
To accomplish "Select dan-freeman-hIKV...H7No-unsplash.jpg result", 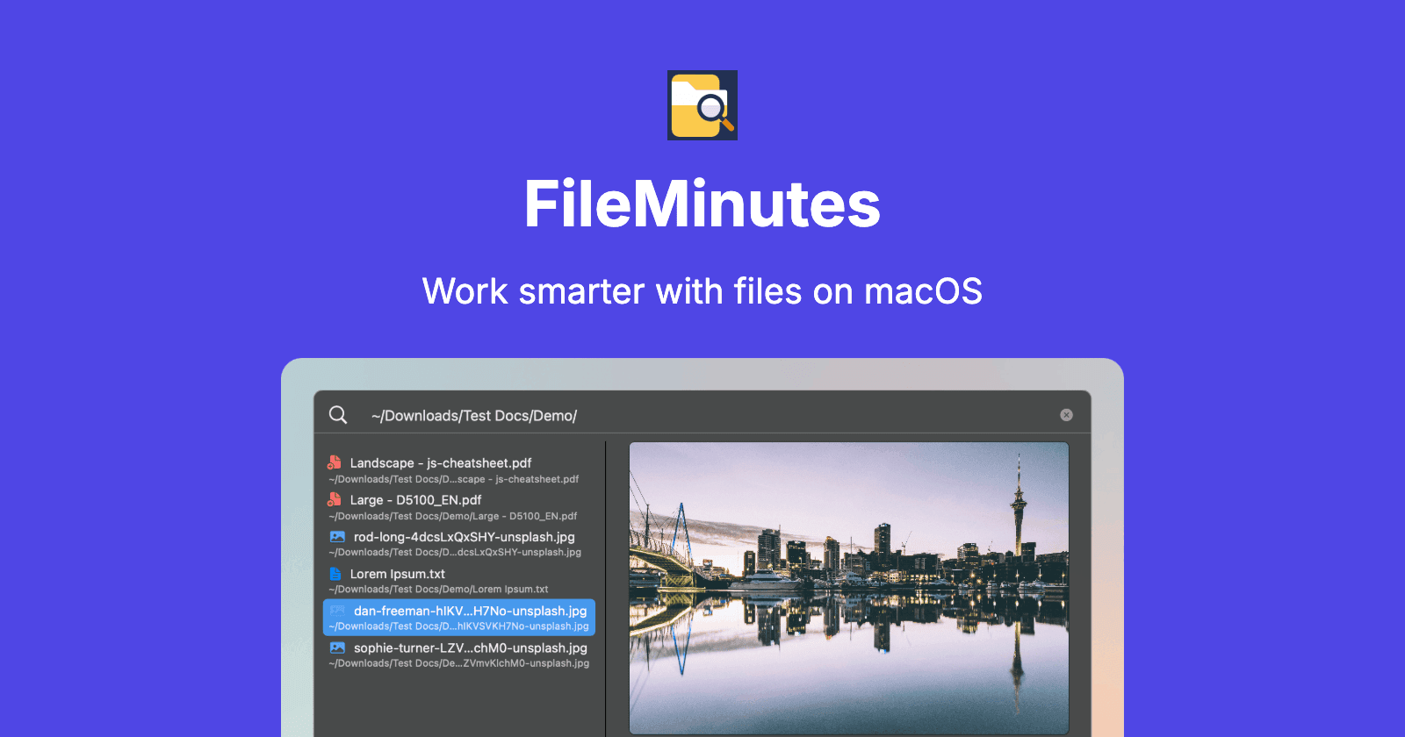I will (459, 618).
